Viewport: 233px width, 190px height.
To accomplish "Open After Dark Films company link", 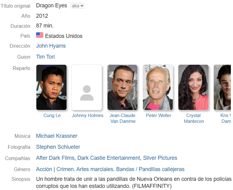I will pos(55,158).
